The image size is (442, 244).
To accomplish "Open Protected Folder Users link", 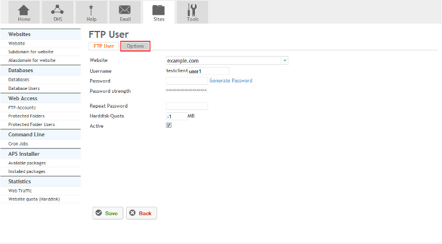I will click(32, 124).
